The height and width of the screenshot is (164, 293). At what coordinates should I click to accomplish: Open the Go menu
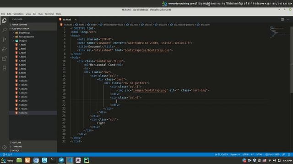(x=35, y=14)
